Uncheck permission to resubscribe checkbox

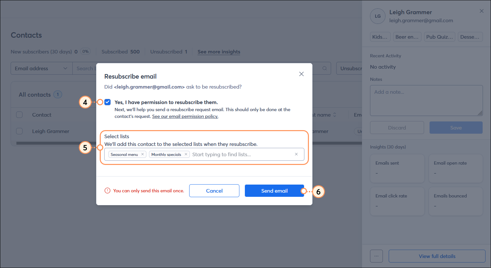[x=107, y=102]
